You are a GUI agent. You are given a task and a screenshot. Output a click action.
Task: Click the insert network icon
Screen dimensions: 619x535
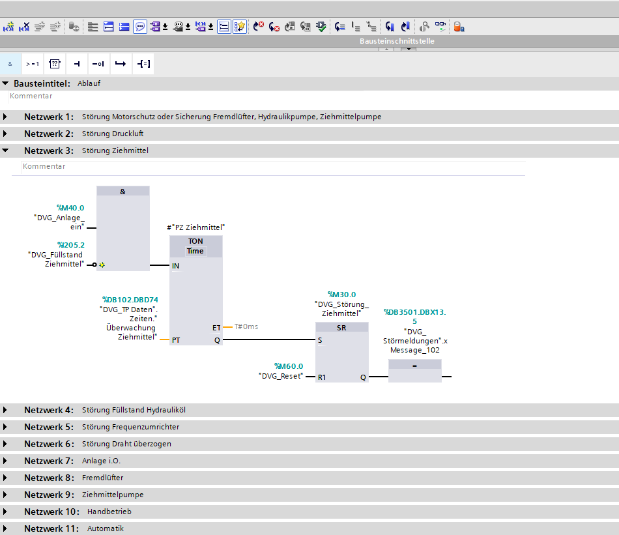(x=9, y=27)
